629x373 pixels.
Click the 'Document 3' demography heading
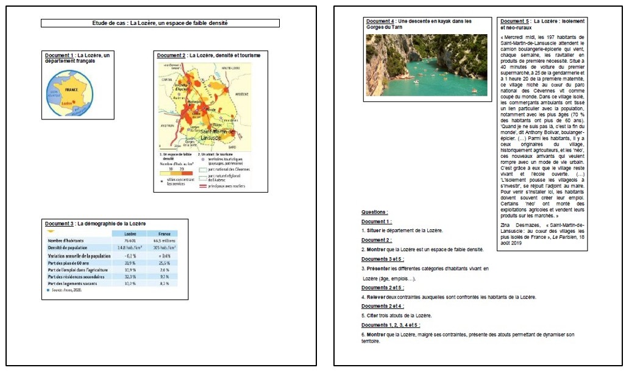coord(96,224)
